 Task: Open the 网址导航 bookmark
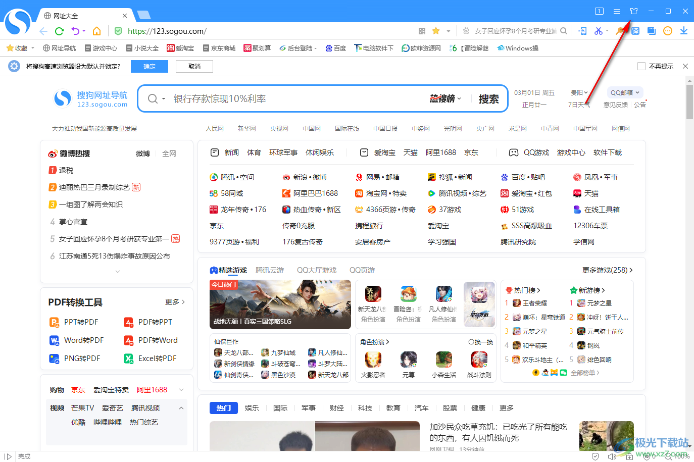pos(59,48)
